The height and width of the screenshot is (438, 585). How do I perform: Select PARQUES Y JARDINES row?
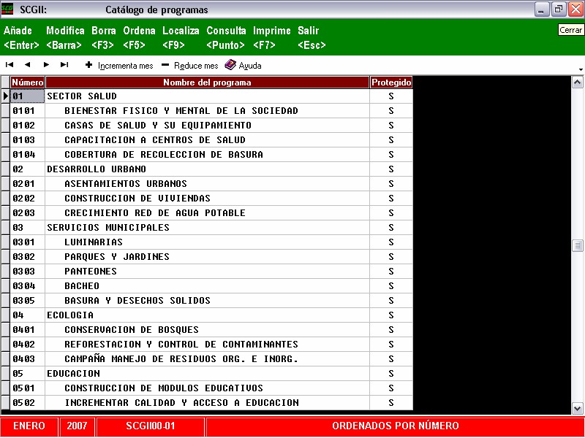[207, 257]
